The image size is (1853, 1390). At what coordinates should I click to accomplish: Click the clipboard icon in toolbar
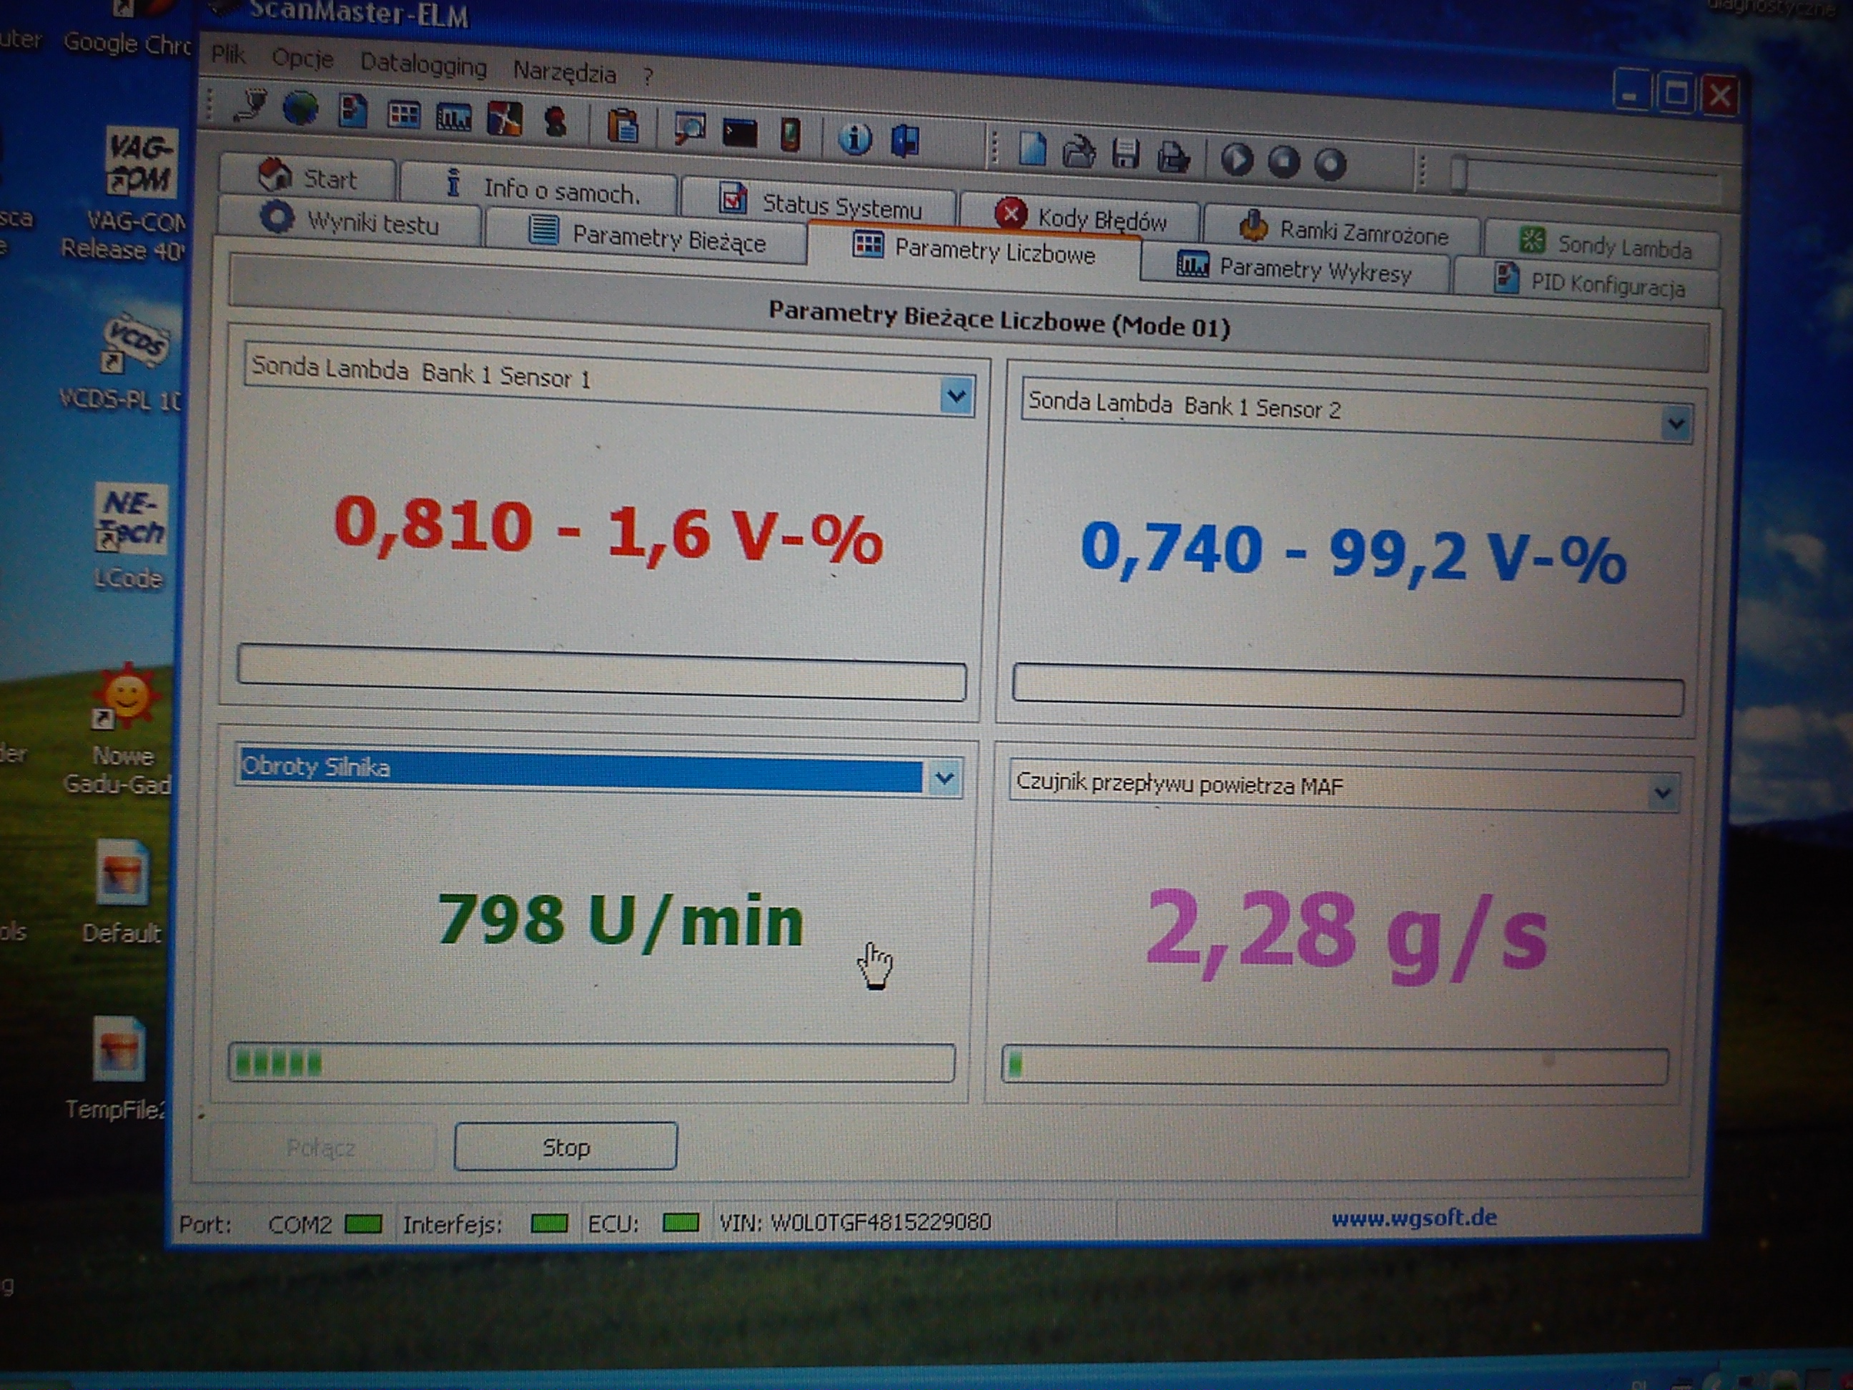click(623, 127)
